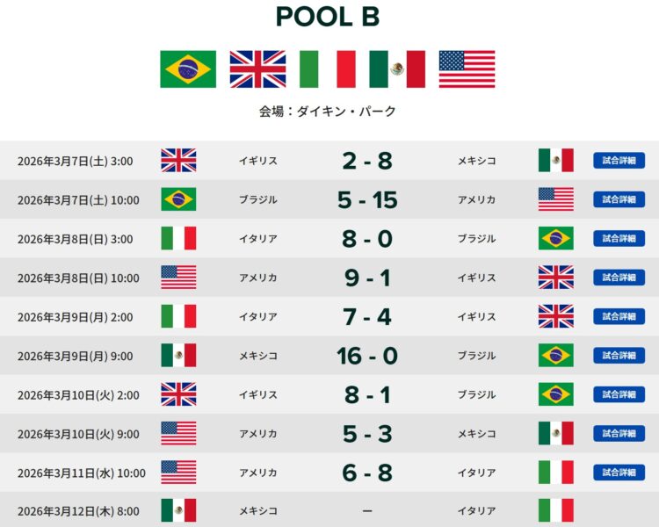Click Brazil flag in the 5 - 15 match row

(178, 199)
